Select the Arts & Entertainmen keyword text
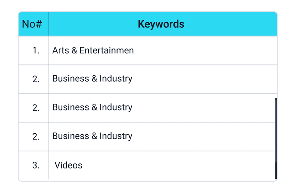The image size is (295, 193). click(93, 50)
